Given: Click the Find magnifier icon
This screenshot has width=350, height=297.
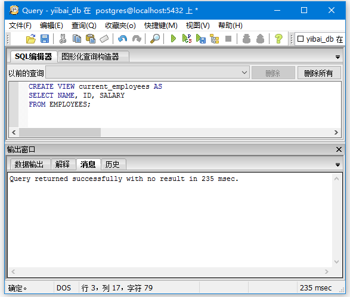Looking at the screenshot, I should (x=155, y=39).
